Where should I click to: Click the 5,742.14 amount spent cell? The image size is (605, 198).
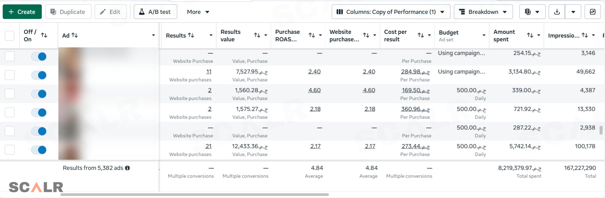[x=525, y=146]
